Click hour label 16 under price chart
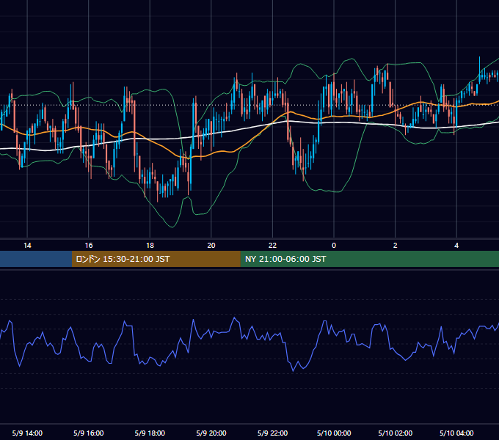The width and height of the screenshot is (499, 440). tap(89, 246)
